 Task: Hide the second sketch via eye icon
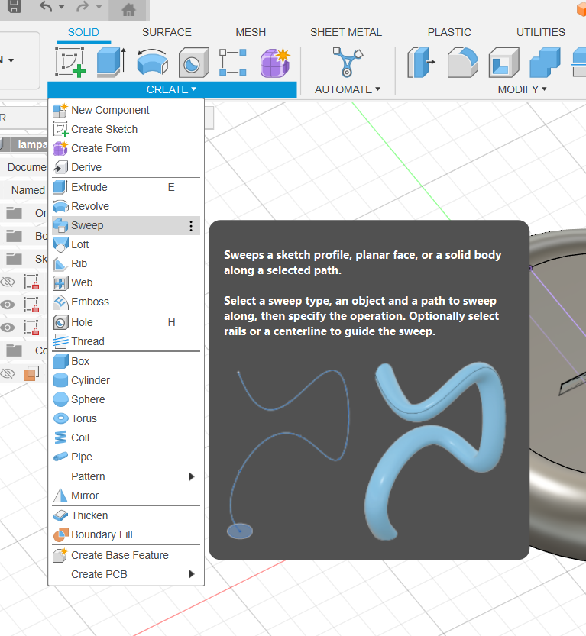[8, 305]
